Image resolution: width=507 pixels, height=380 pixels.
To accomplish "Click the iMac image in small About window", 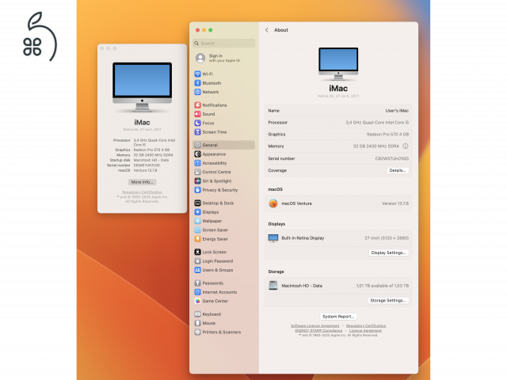I will click(x=143, y=87).
